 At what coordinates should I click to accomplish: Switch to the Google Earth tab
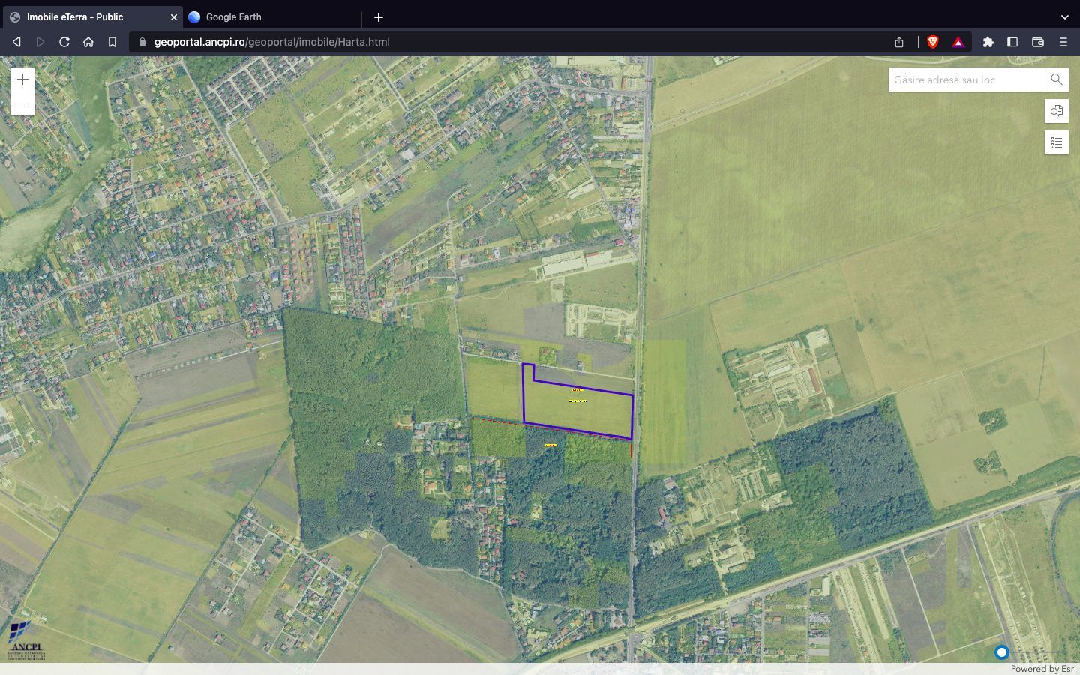pos(270,16)
